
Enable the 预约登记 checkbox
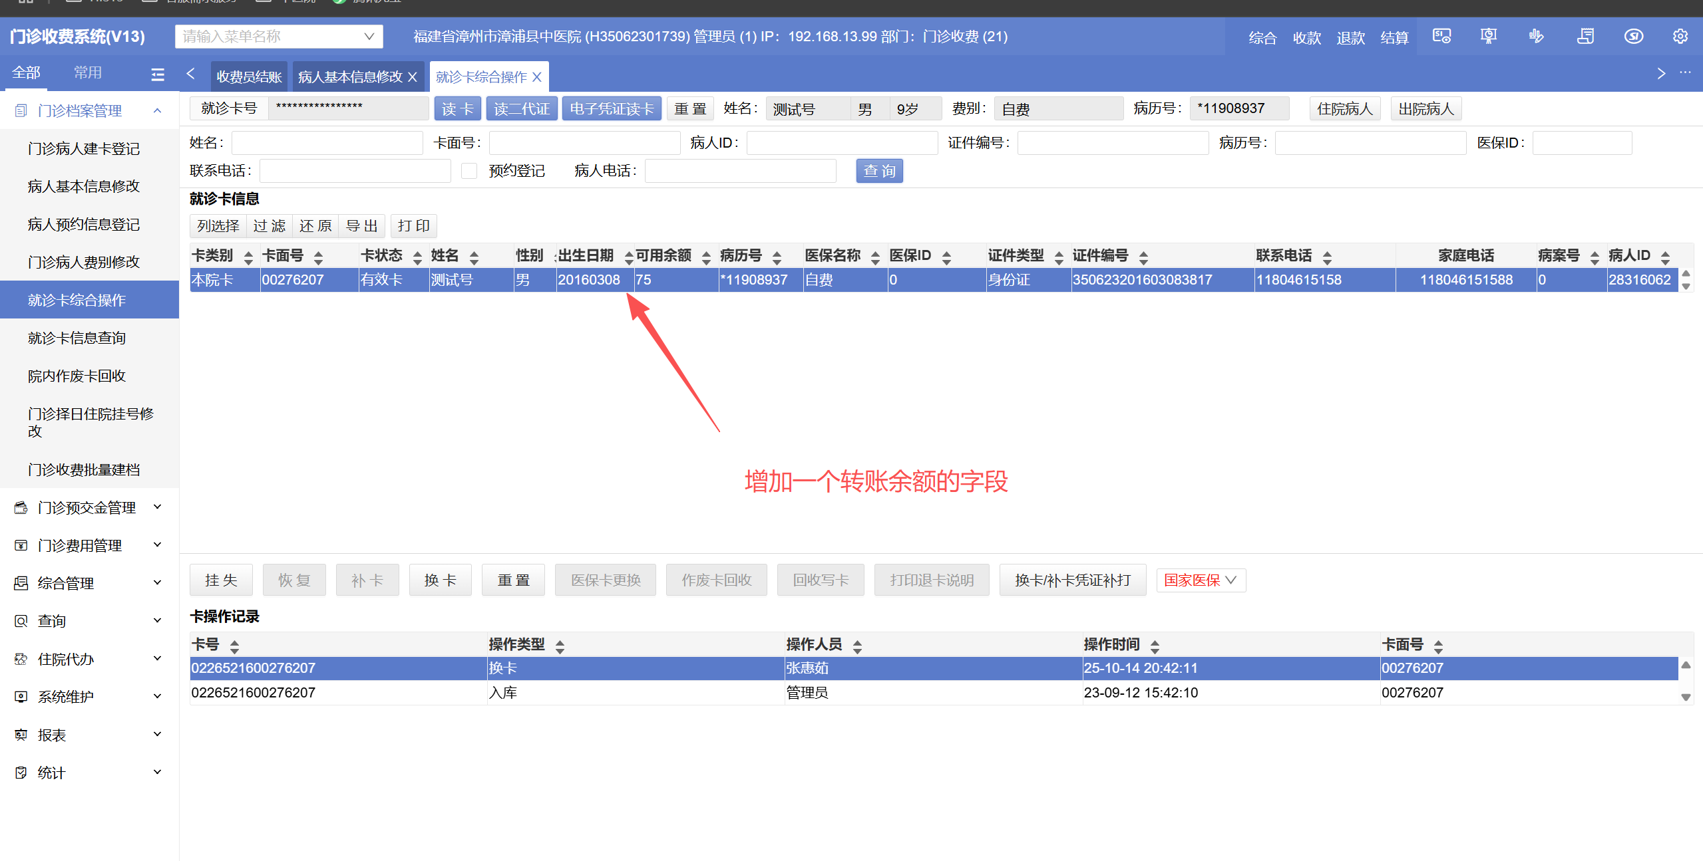(x=469, y=171)
